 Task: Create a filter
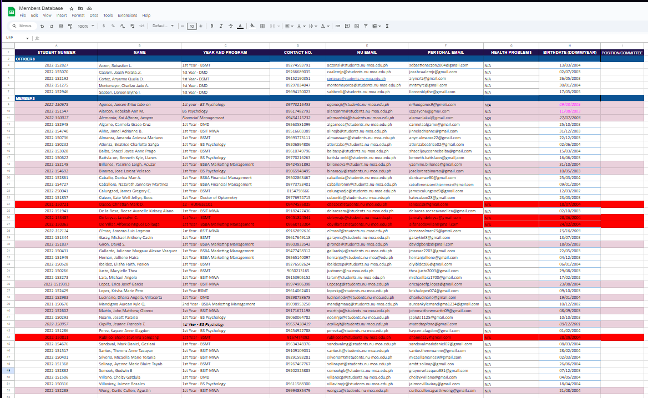(x=366, y=26)
